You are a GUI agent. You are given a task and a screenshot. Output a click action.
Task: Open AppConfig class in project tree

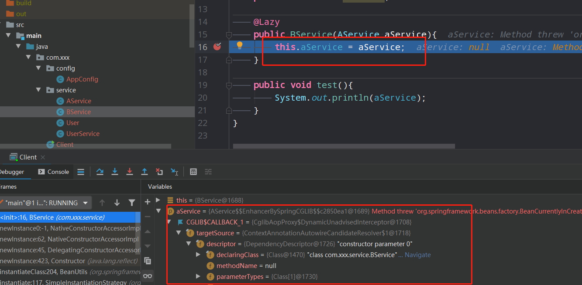82,79
